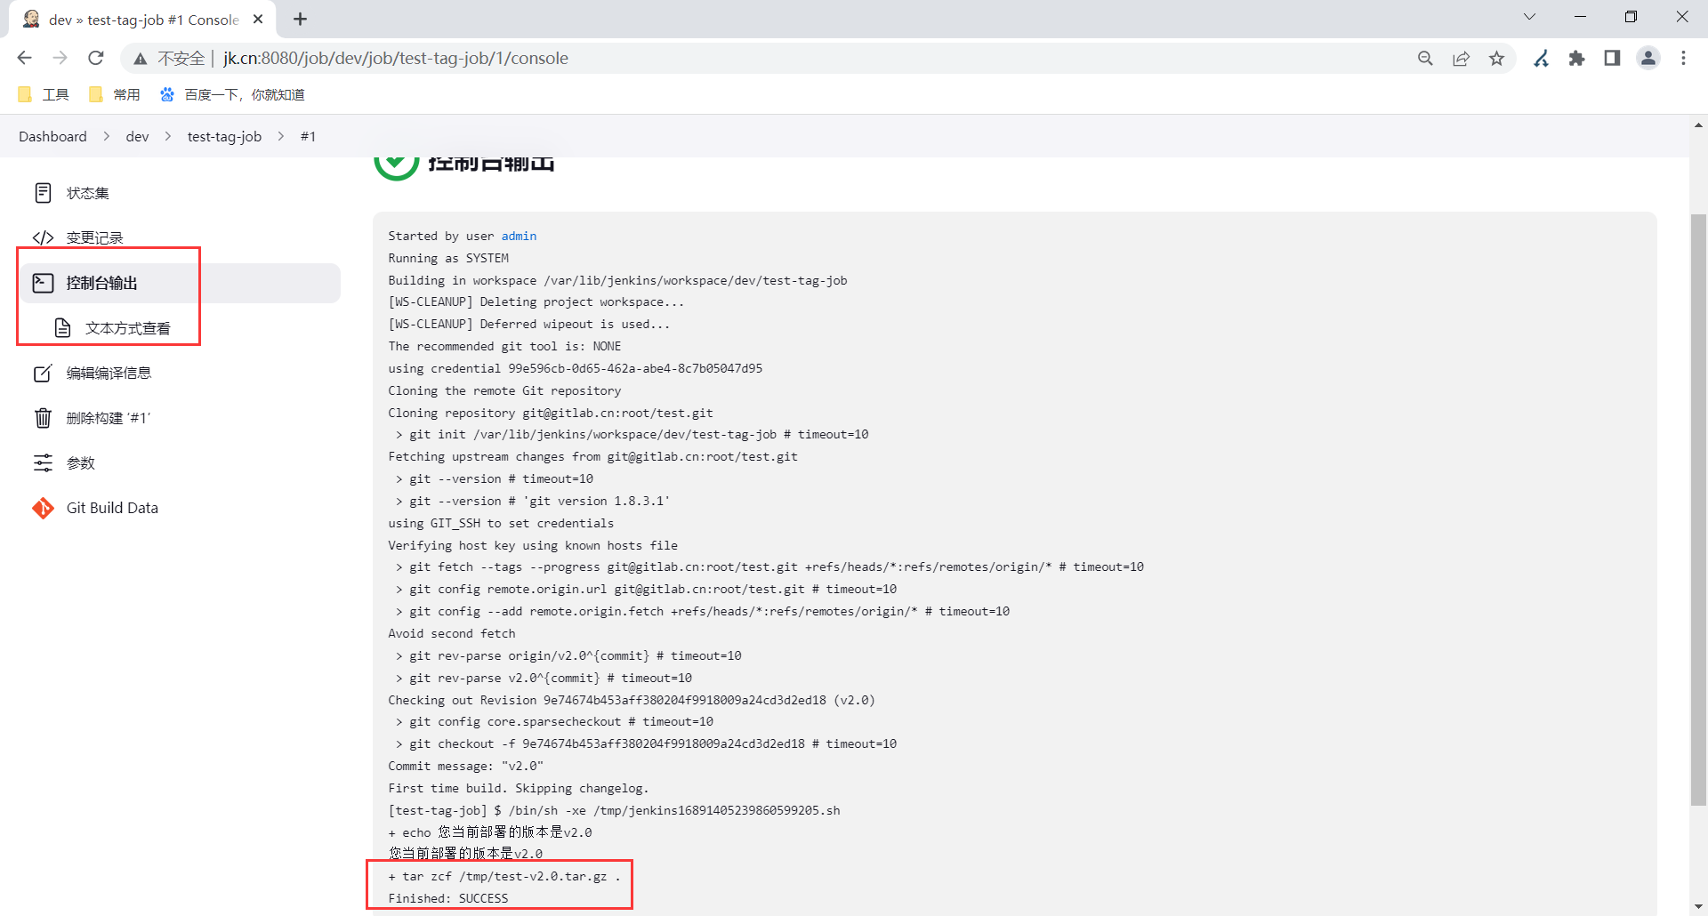Click the 文本方式查看 document icon
The height and width of the screenshot is (916, 1708).
(62, 328)
